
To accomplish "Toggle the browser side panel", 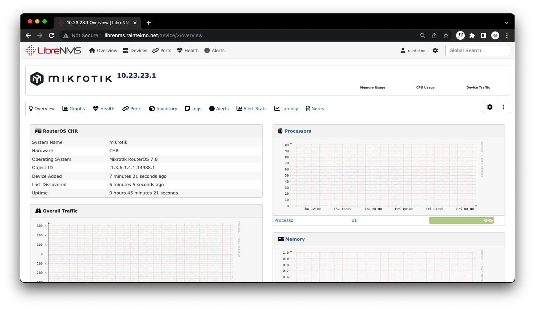I will pyautogui.click(x=483, y=35).
